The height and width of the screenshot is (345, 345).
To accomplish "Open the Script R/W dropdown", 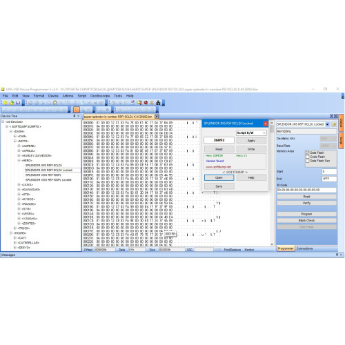I will (x=251, y=132).
